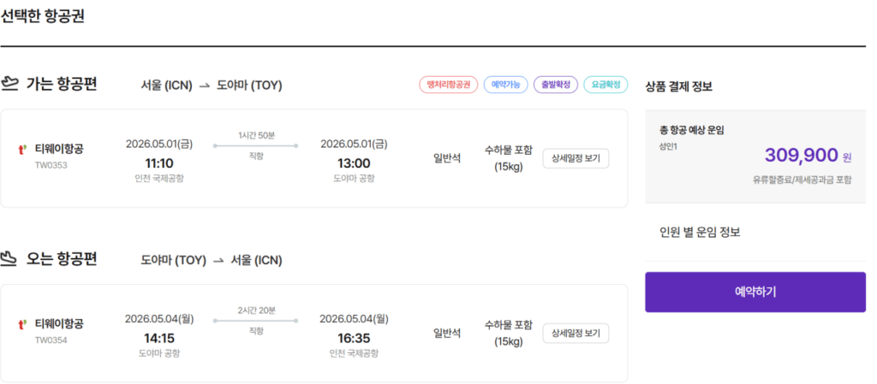Select the TW0353 flight number text
Viewport: 877px width, 384px height.
pos(51,165)
